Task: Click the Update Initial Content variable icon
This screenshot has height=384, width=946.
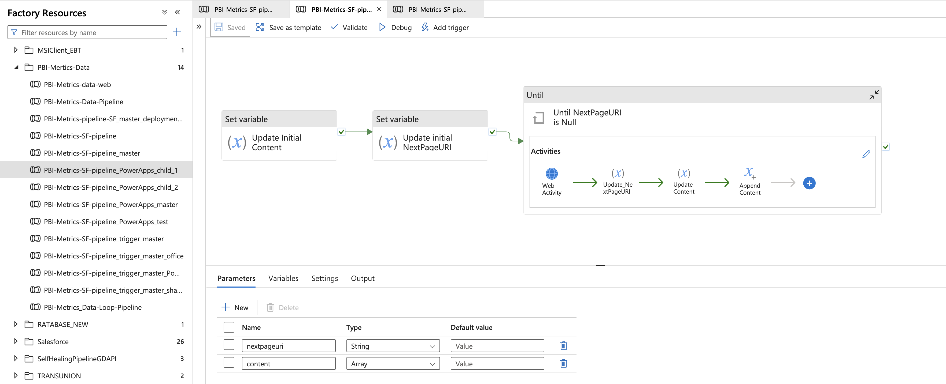Action: click(x=237, y=143)
